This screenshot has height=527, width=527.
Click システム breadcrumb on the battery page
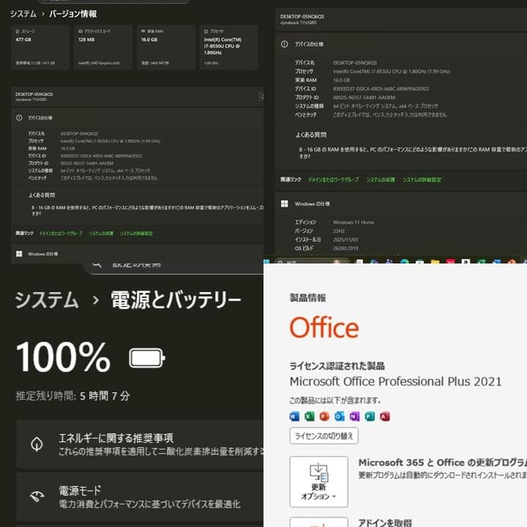pos(47,300)
